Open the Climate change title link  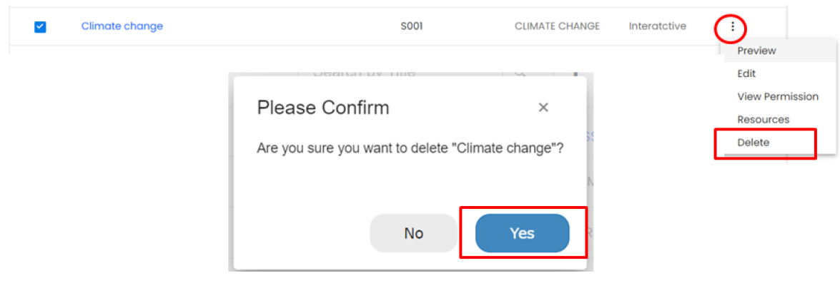122,26
